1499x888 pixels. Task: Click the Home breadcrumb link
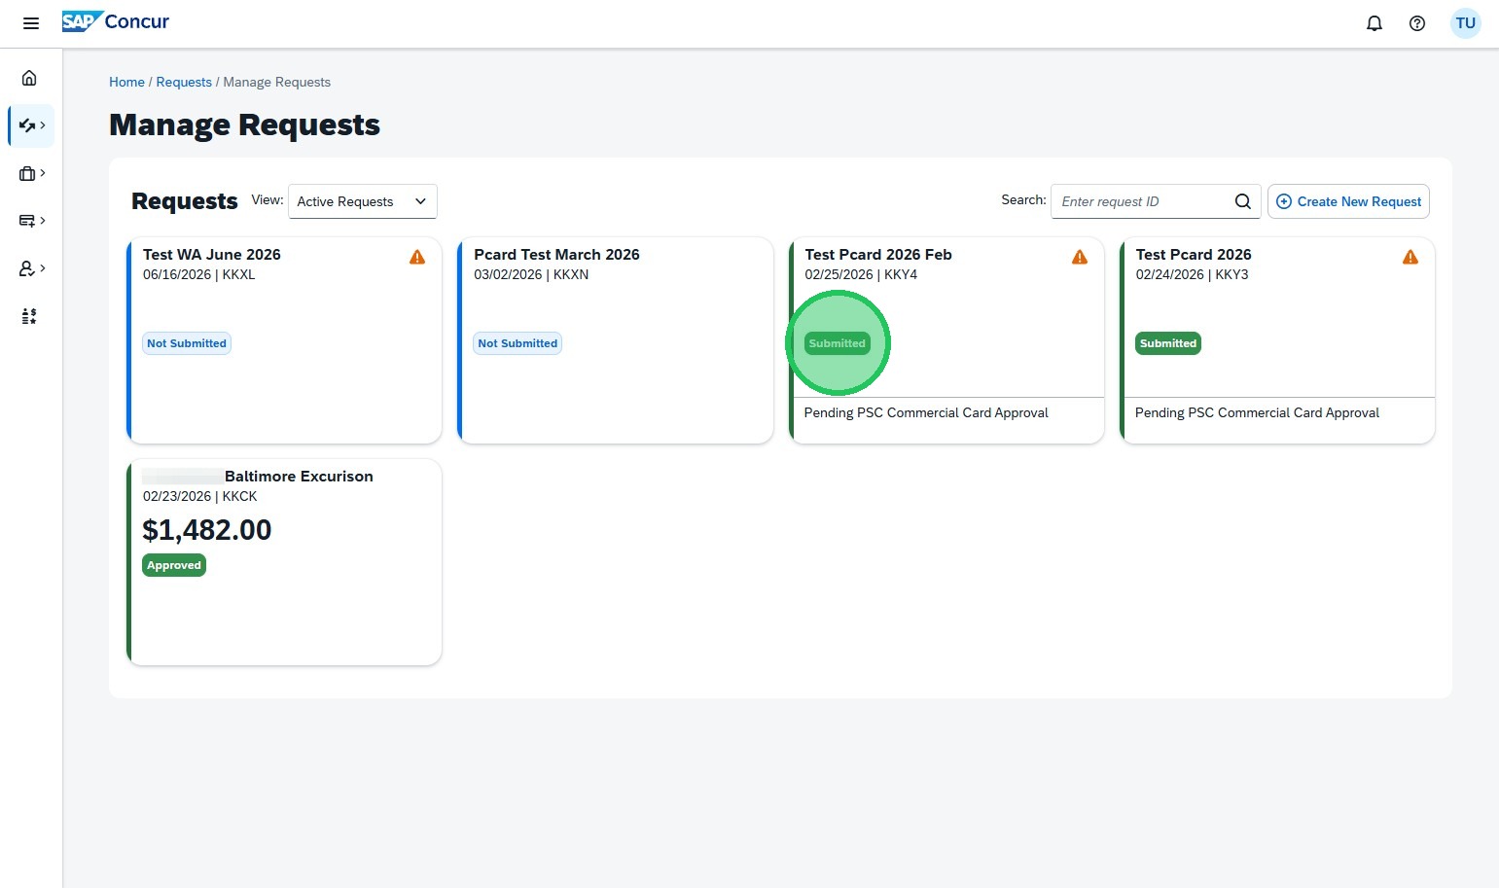click(x=126, y=82)
